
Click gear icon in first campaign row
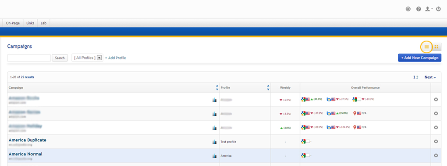(436, 100)
